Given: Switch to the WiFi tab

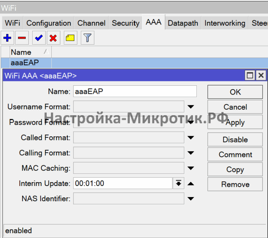Looking at the screenshot, I should point(13,23).
